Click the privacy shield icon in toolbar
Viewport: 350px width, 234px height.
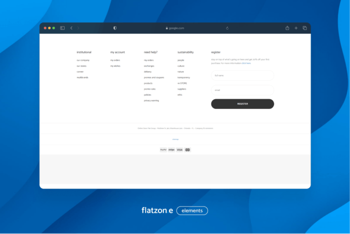point(115,28)
